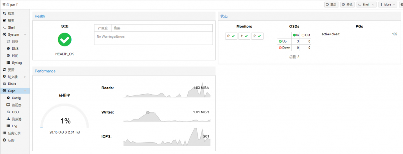Collapse the System tree section arrow
The height and width of the screenshot is (154, 403).
coord(25,35)
